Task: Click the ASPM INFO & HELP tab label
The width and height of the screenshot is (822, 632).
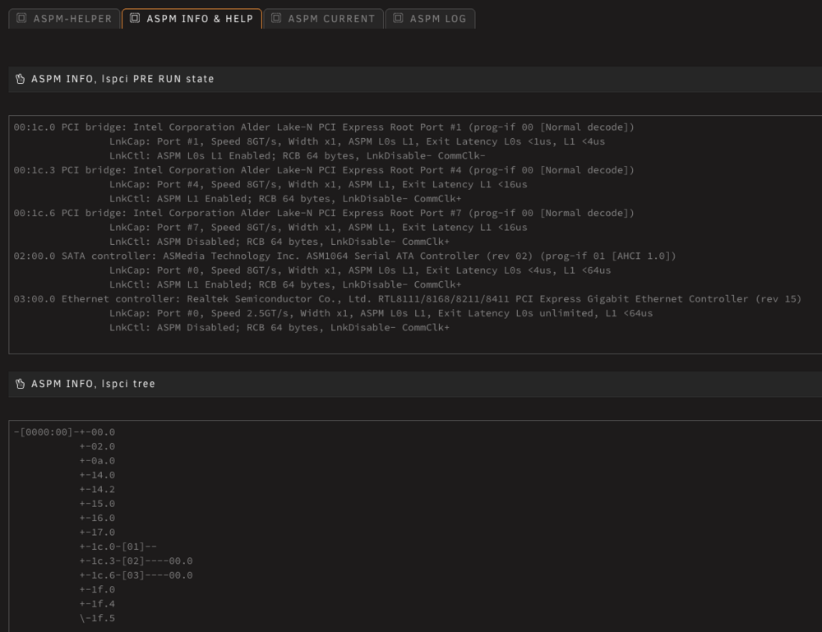Action: point(200,19)
